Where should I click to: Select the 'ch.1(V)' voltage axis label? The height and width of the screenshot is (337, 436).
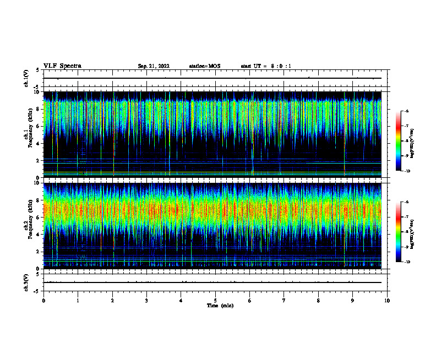tap(26, 78)
